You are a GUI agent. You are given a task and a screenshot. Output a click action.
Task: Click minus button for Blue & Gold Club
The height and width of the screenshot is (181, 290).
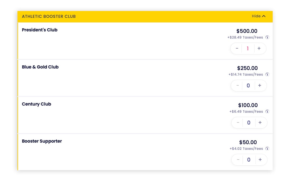click(x=238, y=85)
